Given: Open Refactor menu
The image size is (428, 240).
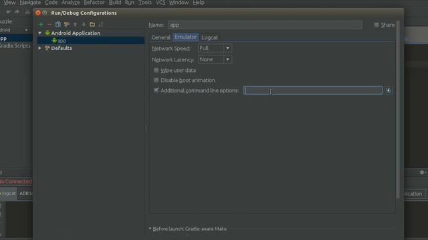Looking at the screenshot, I should click(94, 3).
